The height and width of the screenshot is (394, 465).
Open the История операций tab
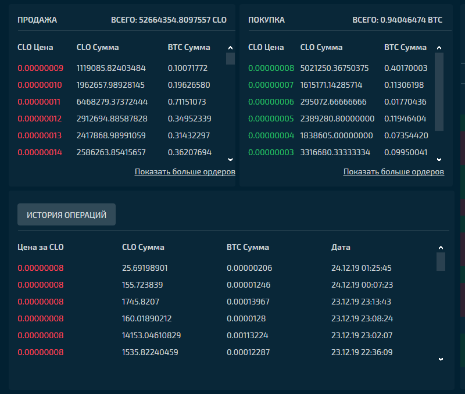[x=66, y=214]
